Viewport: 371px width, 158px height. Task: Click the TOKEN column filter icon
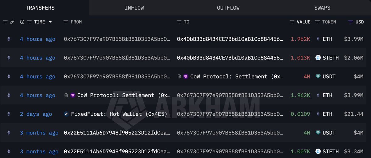pos(318,22)
